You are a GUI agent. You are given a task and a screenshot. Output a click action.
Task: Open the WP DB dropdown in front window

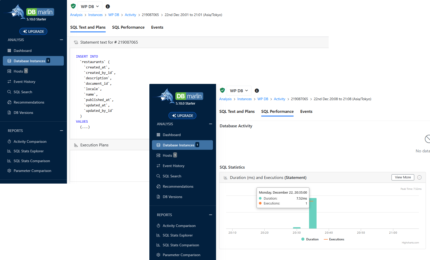(x=239, y=91)
